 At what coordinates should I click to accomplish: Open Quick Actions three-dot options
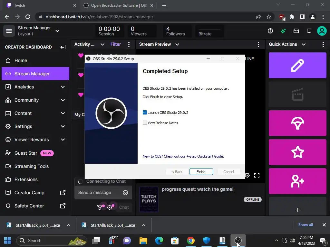tap(323, 44)
